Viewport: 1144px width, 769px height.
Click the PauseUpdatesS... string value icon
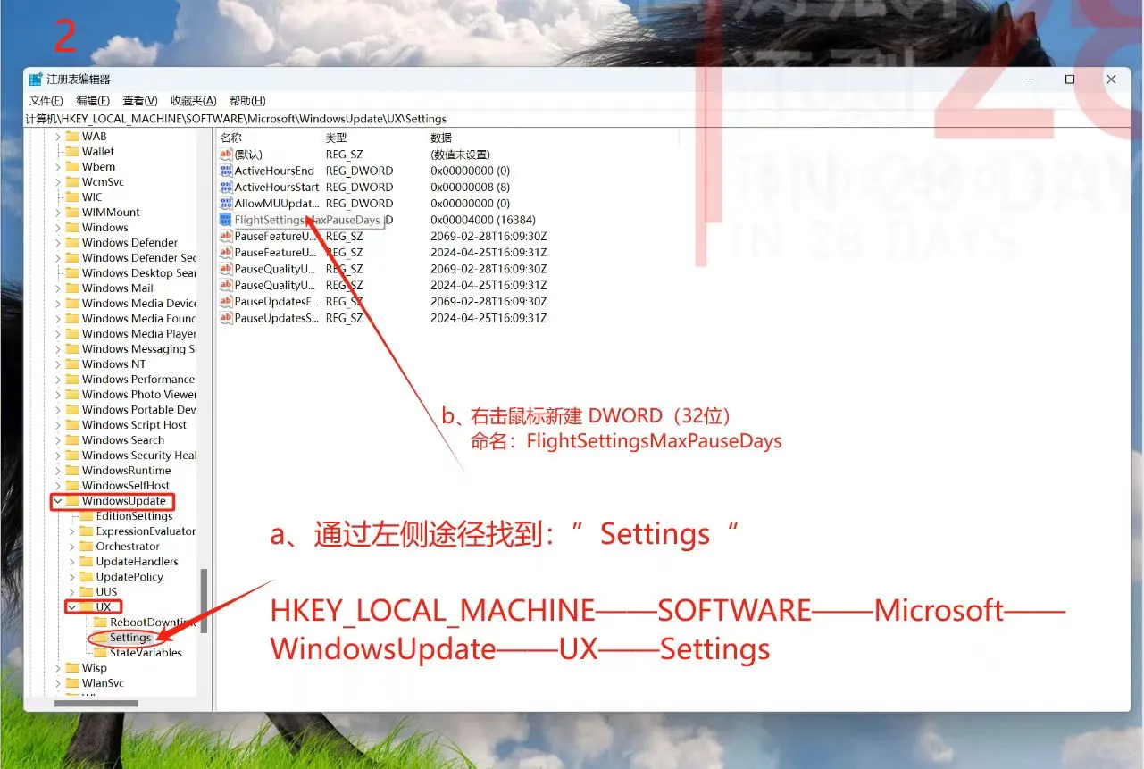pyautogui.click(x=226, y=317)
